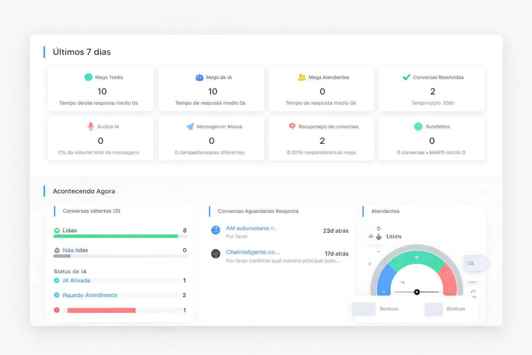
Task: Click the "Últimos 7 dias" heading
Action: click(x=82, y=52)
